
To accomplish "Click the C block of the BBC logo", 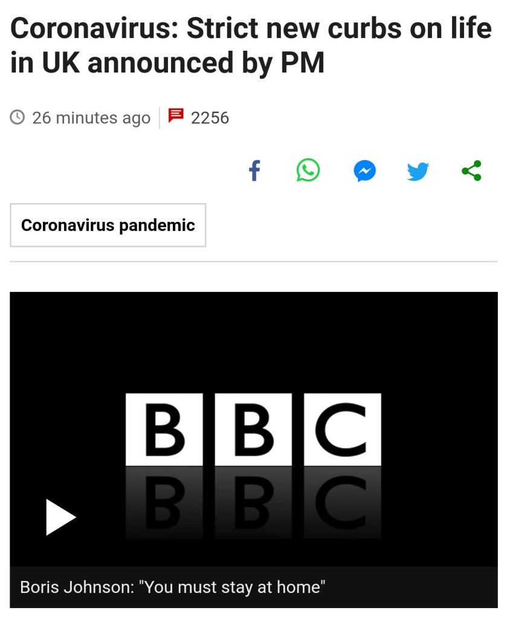I will tap(342, 429).
